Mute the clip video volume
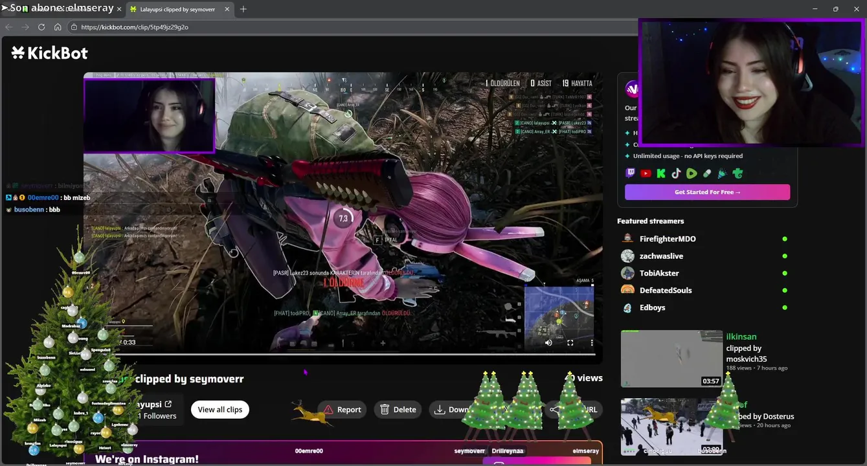The height and width of the screenshot is (466, 867). point(548,343)
